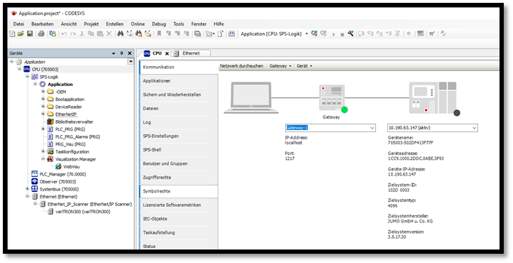The width and height of the screenshot is (513, 263).
Task: Open the Gateway toolbar dropdown menu
Action: click(x=280, y=66)
